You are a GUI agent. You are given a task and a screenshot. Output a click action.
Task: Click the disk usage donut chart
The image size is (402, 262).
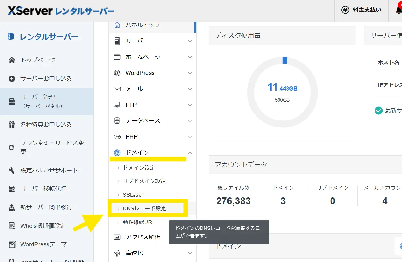[282, 92]
